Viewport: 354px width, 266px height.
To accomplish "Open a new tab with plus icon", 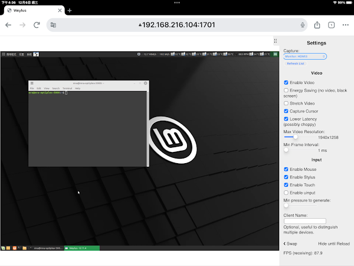I will (70, 11).
